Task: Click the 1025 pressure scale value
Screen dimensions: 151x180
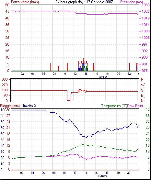Action: pyautogui.click(x=145, y=11)
